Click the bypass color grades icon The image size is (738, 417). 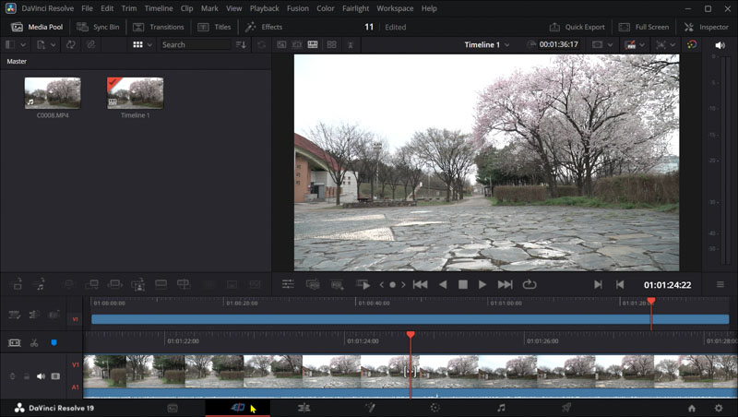692,44
